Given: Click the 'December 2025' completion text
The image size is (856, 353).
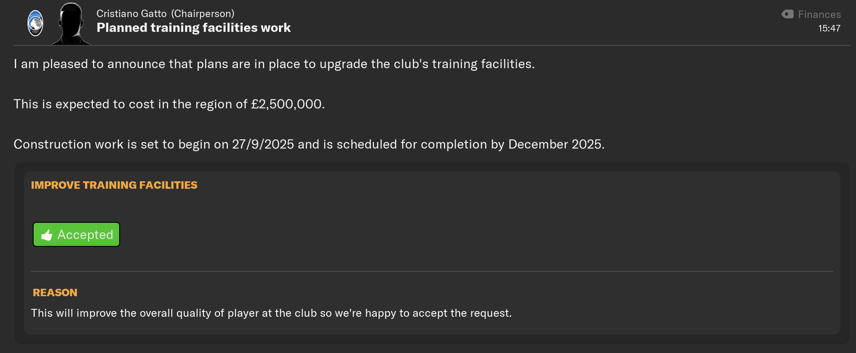Looking at the screenshot, I should click(555, 144).
